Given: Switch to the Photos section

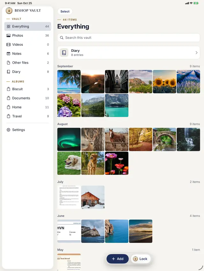Looking at the screenshot, I should (28, 36).
